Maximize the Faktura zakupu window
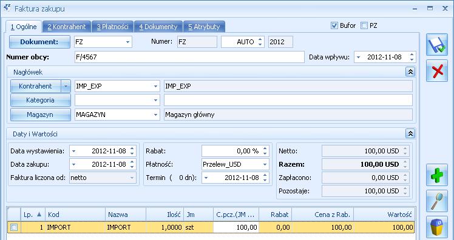 click(x=430, y=8)
